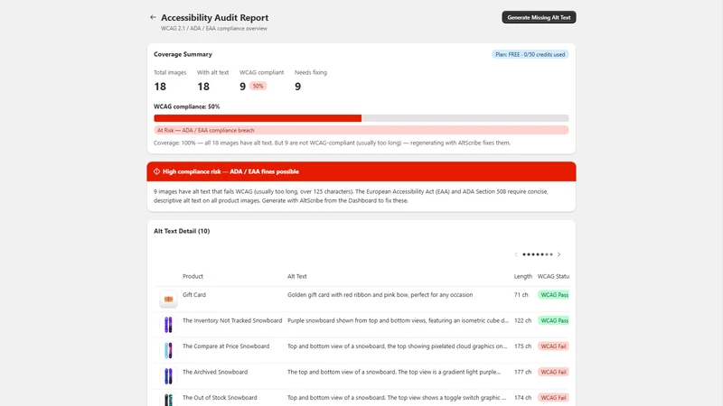Go back using the arrow beside Accessibility Audit Report
723x406 pixels.
153,17
